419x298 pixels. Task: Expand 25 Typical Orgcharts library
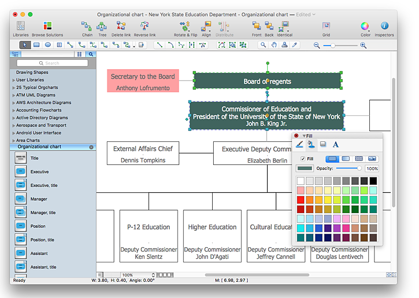[x=14, y=87]
